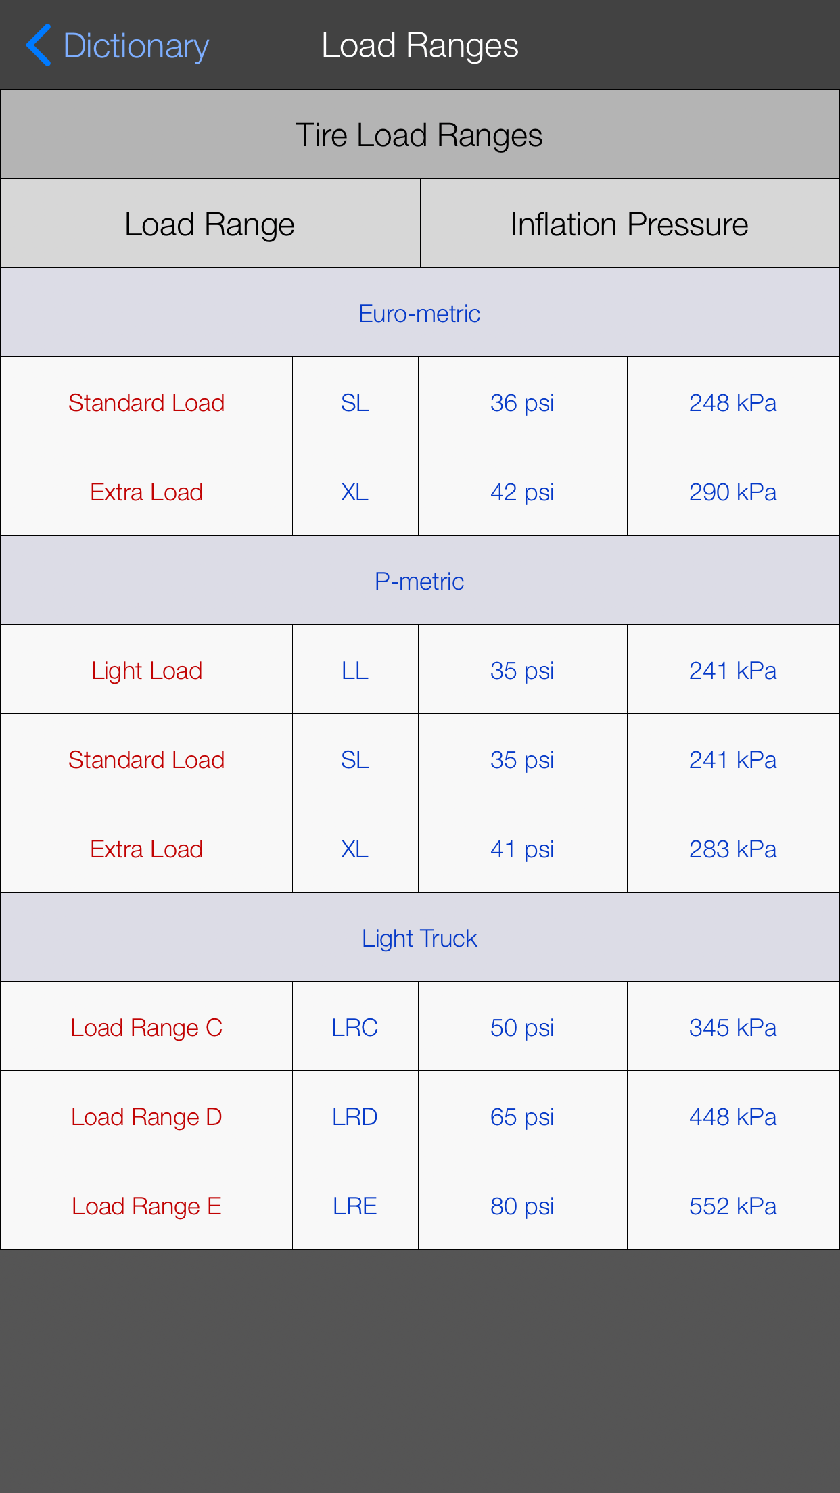The width and height of the screenshot is (840, 1493).
Task: Tap the LRD cell for Load Range D
Action: click(354, 1116)
